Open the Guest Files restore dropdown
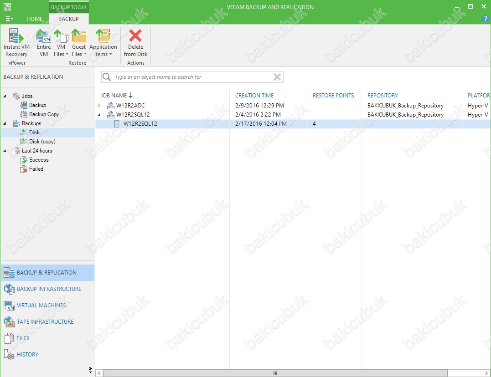Image resolution: width=491 pixels, height=377 pixels. (78, 42)
